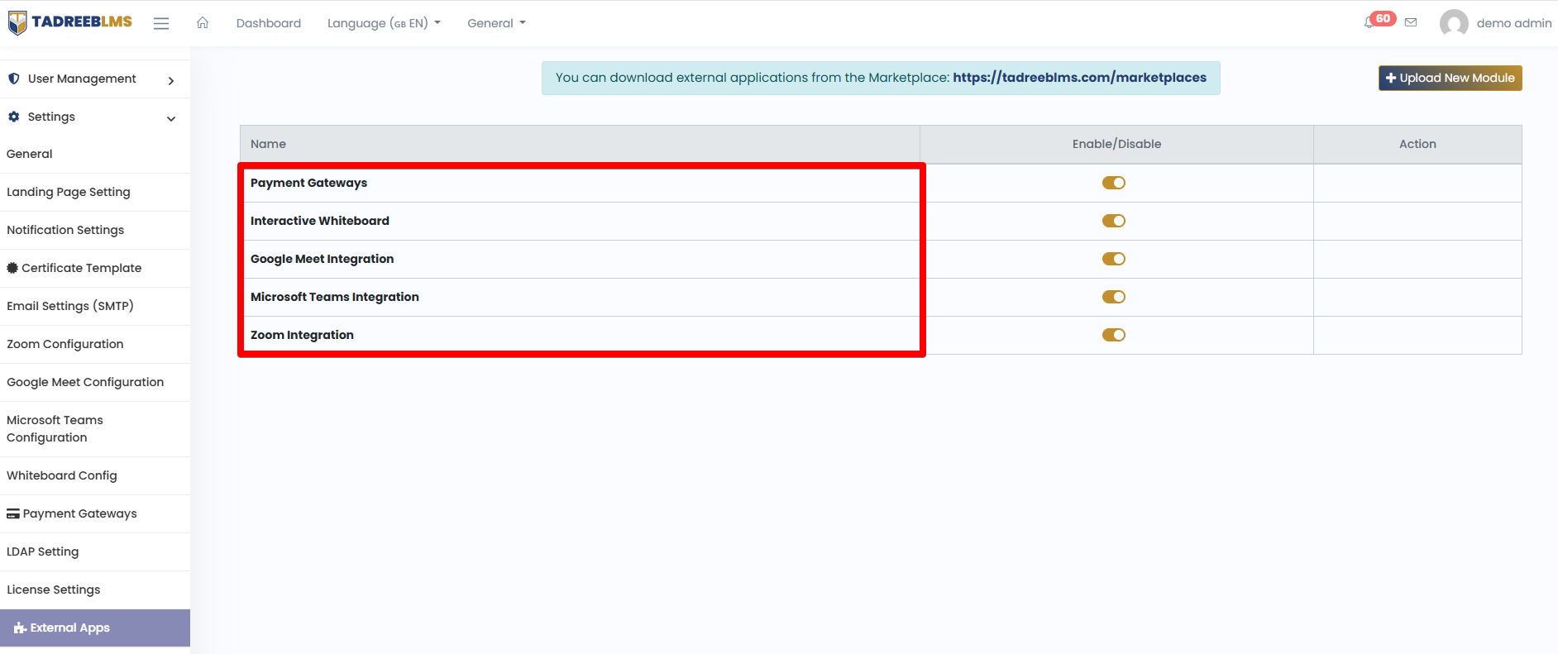Go to home via house icon
1558x654 pixels.
point(203,22)
